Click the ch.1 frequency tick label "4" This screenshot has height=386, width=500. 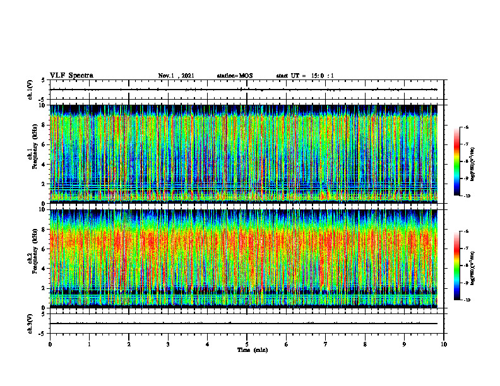tap(44, 165)
